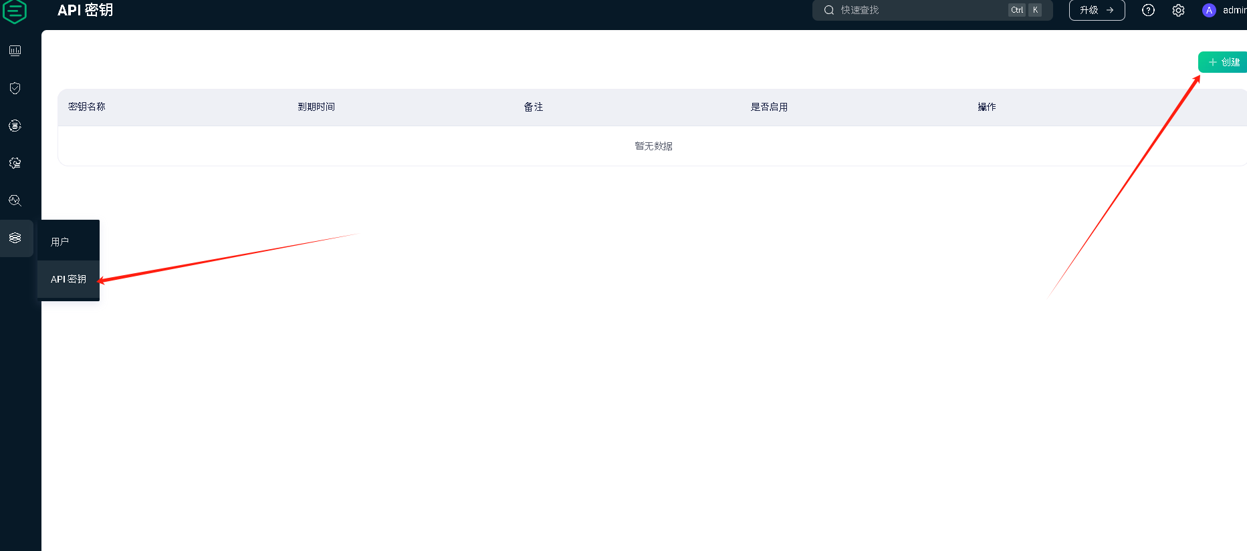The width and height of the screenshot is (1247, 551).
Task: Choose 用户 in the flyout menu
Action: point(68,241)
